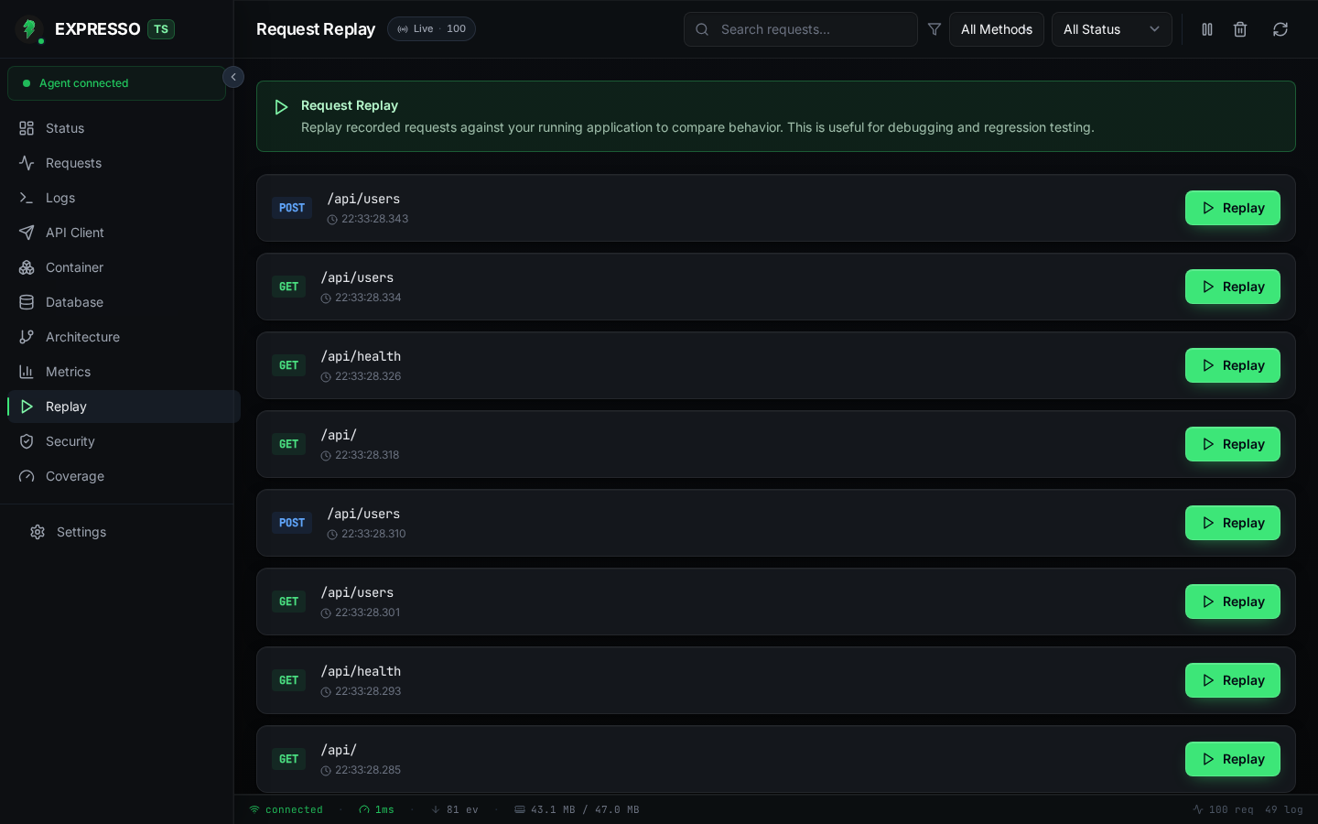The height and width of the screenshot is (824, 1318).
Task: Replay POST /api/users at 22:33:28.310
Action: click(x=1233, y=523)
